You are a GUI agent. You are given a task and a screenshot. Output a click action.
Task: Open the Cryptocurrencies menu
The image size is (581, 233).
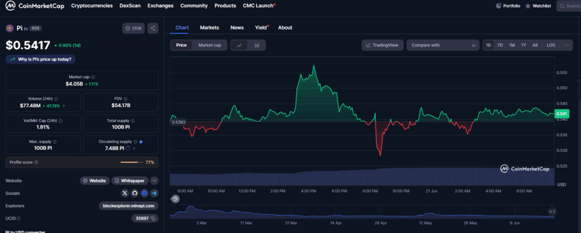92,6
